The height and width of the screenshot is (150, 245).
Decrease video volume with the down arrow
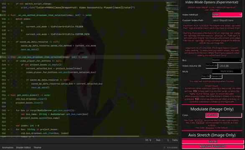[241, 67]
